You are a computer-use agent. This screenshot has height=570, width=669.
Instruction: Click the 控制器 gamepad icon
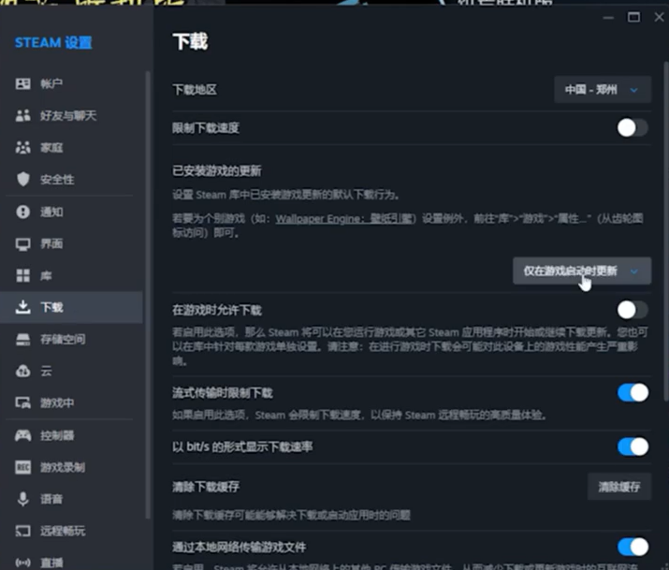coord(23,435)
